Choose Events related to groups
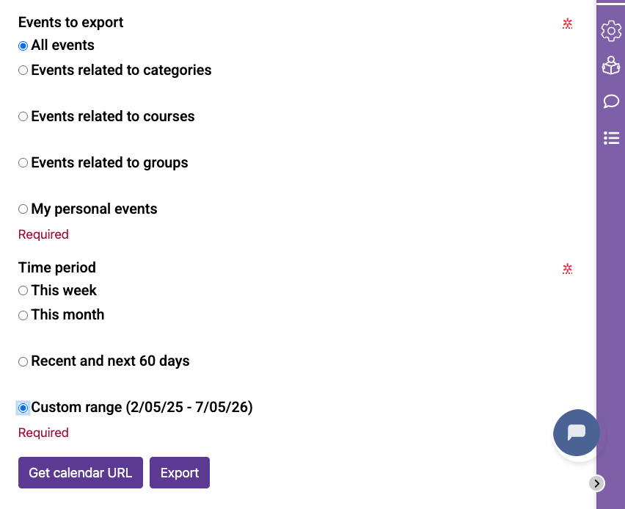This screenshot has height=509, width=625. coord(23,163)
